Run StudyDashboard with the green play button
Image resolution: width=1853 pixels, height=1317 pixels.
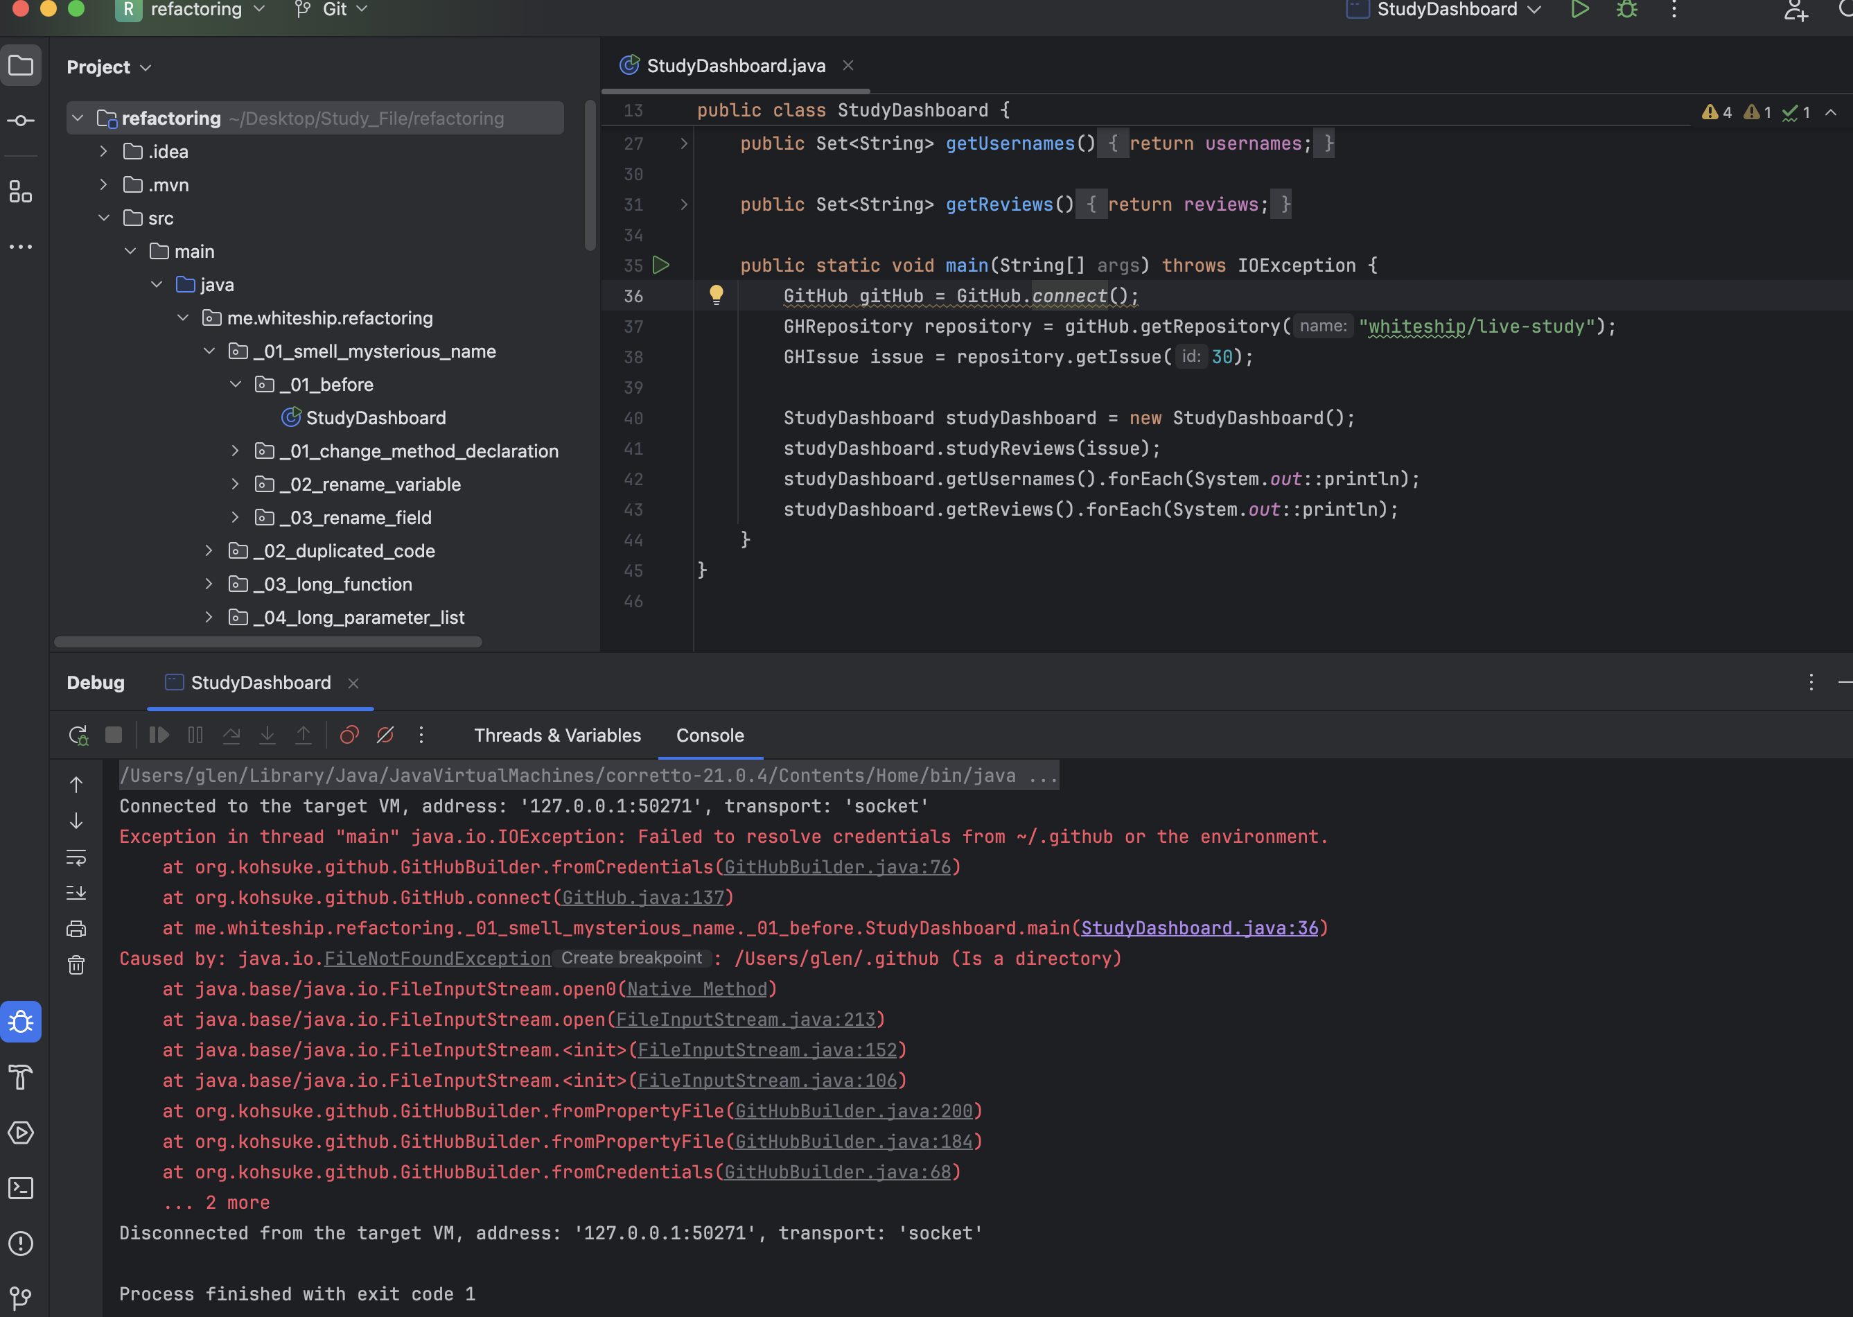click(x=1579, y=10)
